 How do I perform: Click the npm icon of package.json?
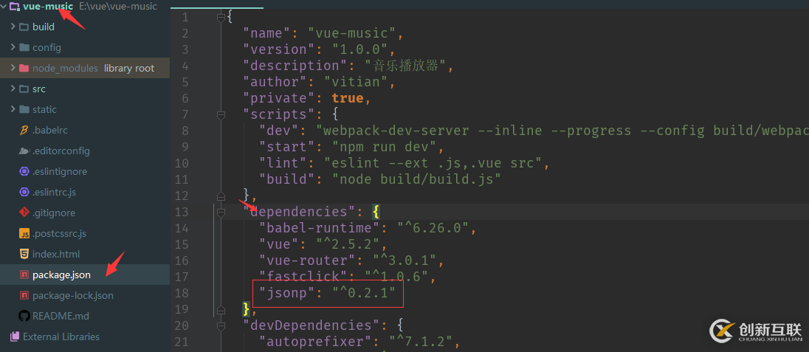pyautogui.click(x=24, y=275)
